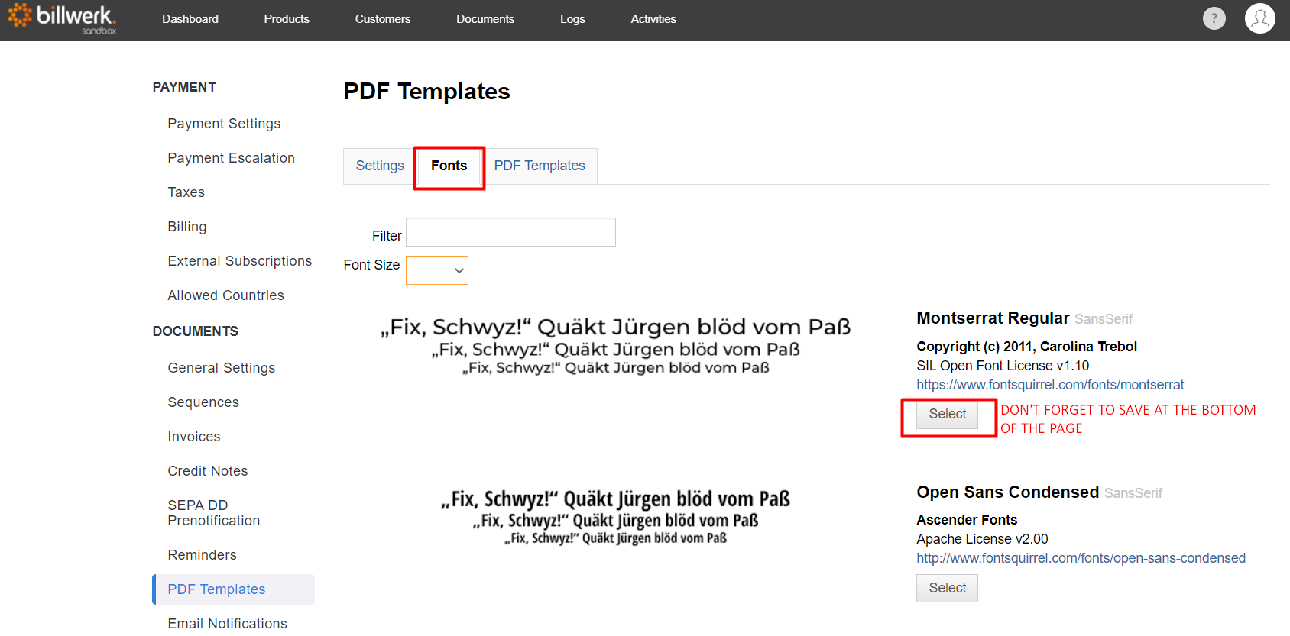Click the Montserrat sample text preview
The width and height of the screenshot is (1290, 636).
click(x=615, y=346)
